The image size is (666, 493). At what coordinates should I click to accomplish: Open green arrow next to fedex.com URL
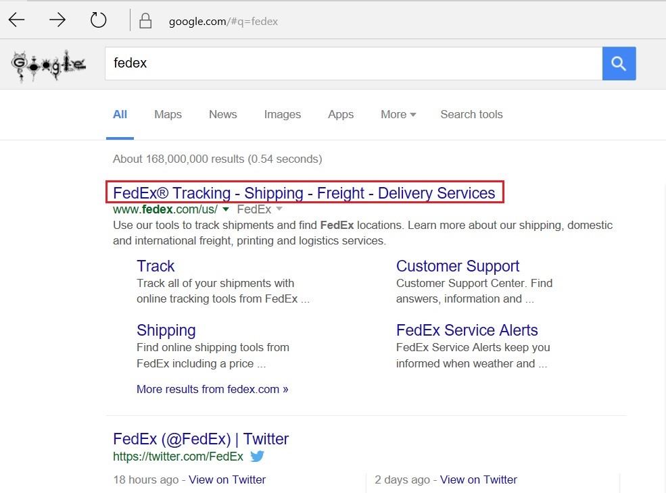point(226,209)
